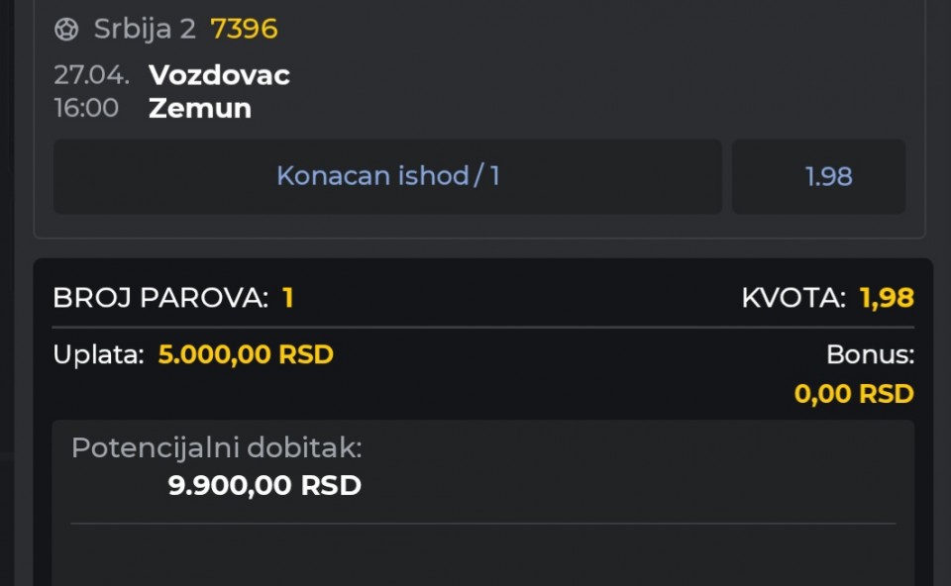Click the Bonus label

(870, 354)
